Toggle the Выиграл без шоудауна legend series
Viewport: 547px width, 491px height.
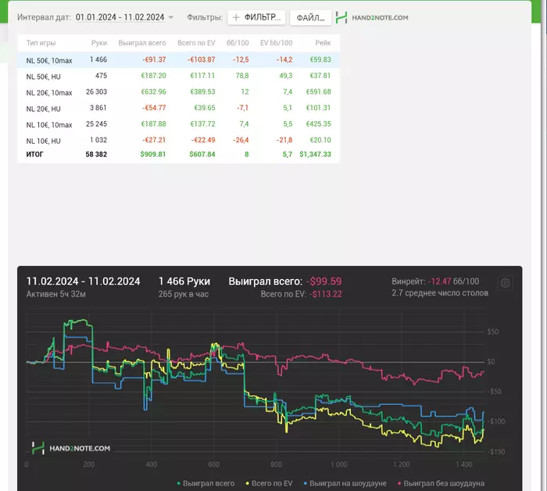click(x=442, y=484)
